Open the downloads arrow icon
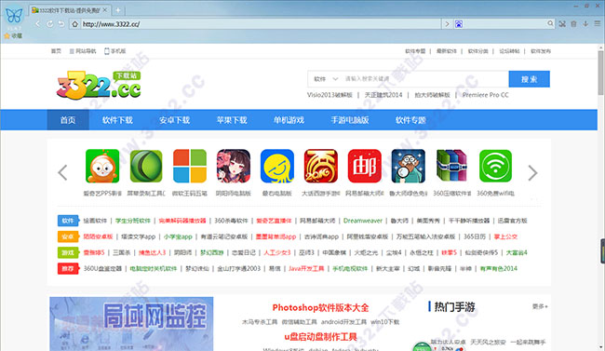This screenshot has width=605, height=351. coord(585,24)
